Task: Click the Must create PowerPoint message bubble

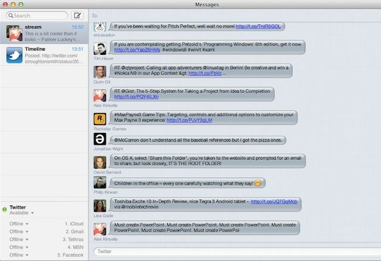Action: point(204,228)
